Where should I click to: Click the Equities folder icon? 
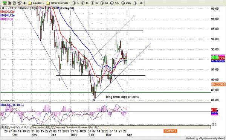[30, 3]
